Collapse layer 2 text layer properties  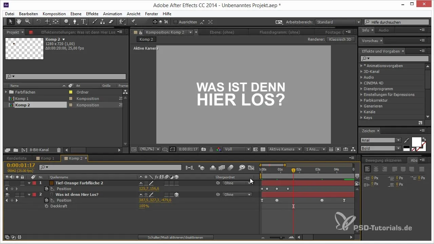(29, 195)
